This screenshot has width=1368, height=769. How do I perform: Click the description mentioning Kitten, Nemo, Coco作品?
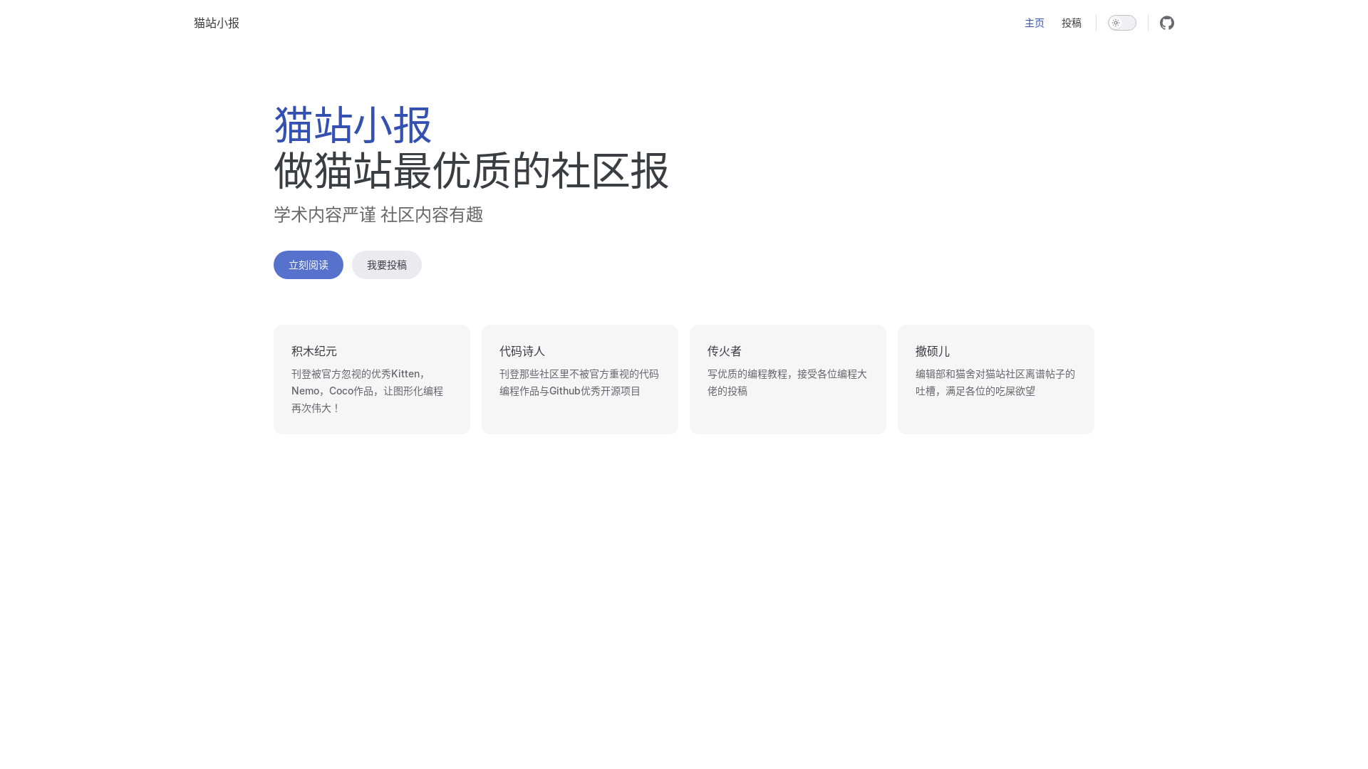click(368, 391)
